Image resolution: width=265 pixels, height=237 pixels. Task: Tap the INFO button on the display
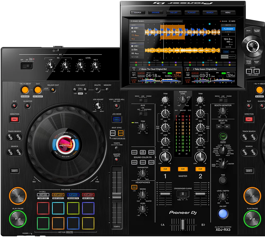(232, 21)
